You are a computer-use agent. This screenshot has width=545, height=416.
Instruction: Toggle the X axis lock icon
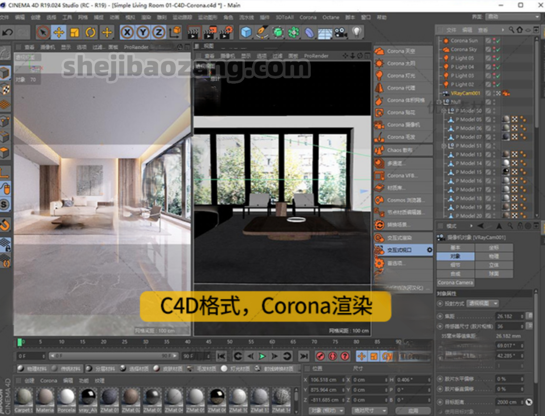pos(127,32)
